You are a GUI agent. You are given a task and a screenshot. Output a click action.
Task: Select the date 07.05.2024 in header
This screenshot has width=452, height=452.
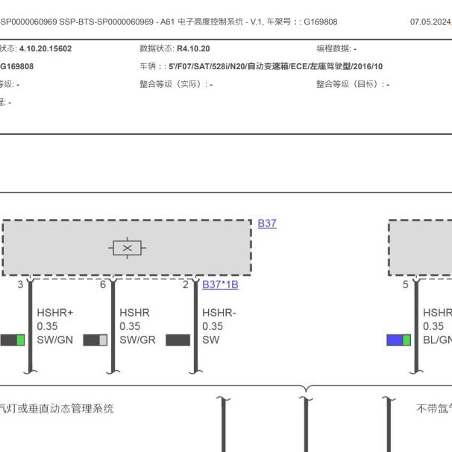coord(430,22)
